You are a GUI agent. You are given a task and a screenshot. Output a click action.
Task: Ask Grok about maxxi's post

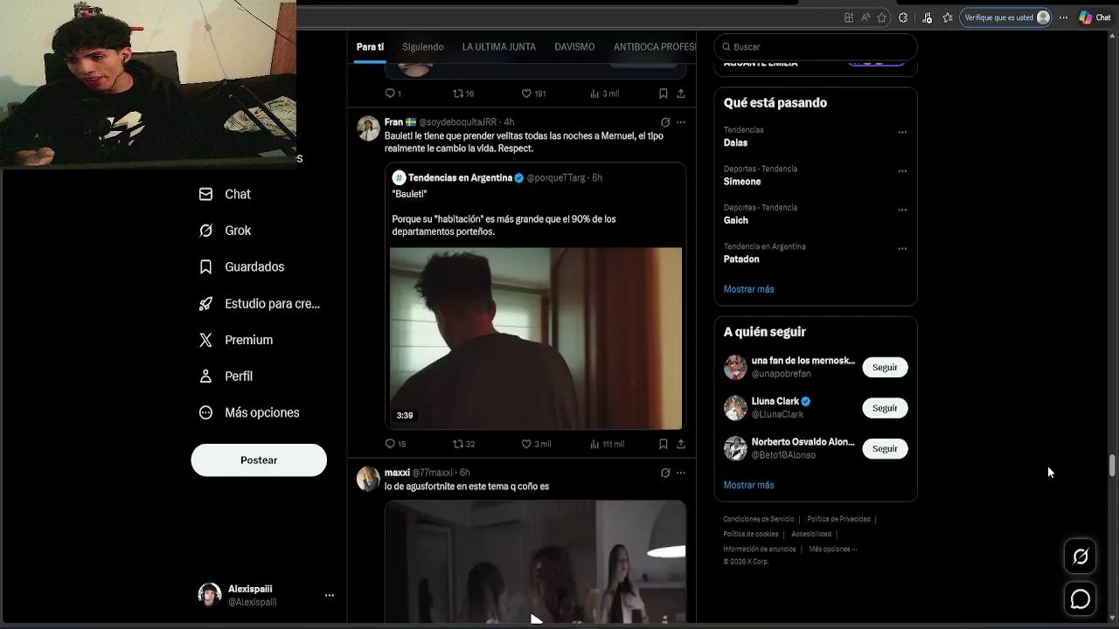coord(665,473)
